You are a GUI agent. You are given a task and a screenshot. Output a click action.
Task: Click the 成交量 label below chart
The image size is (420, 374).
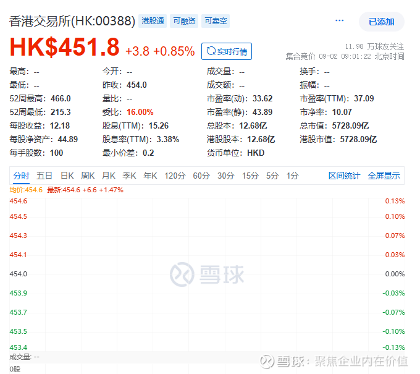pyautogui.click(x=24, y=357)
